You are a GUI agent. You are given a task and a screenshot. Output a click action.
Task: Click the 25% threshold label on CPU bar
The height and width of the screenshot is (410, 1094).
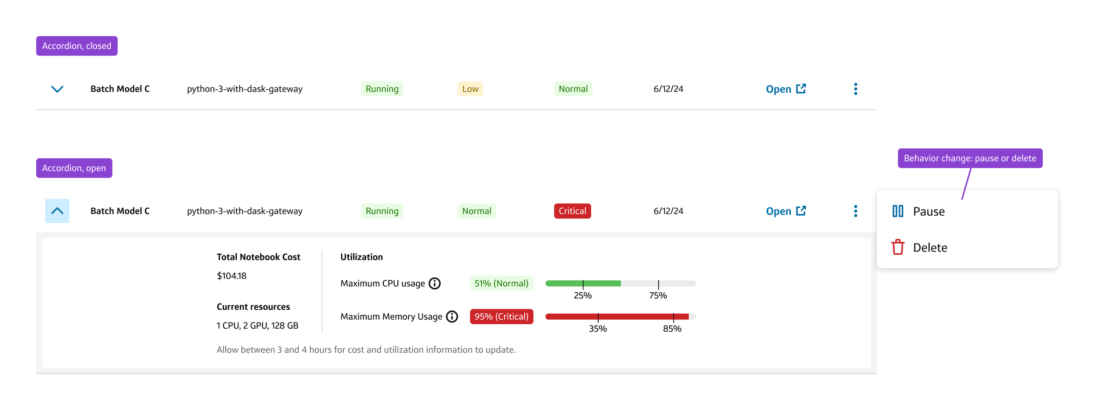(x=582, y=296)
